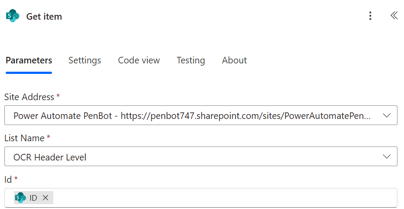
Task: Click the Site Address field label
Action: (29, 97)
